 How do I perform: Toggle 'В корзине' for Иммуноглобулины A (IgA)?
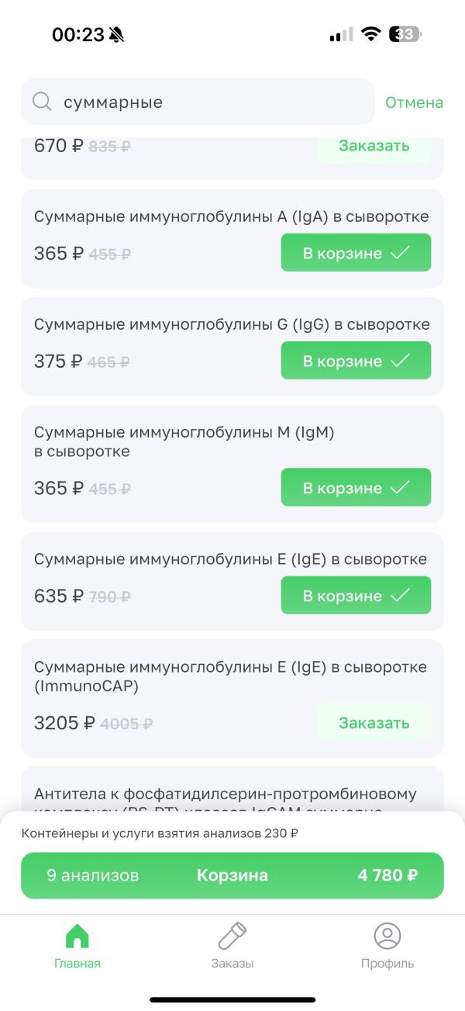coord(356,252)
